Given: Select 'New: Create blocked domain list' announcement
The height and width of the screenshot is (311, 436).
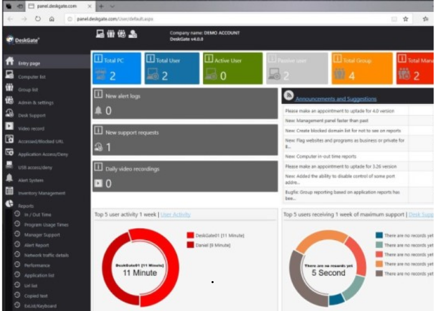Looking at the screenshot, I should (x=343, y=131).
